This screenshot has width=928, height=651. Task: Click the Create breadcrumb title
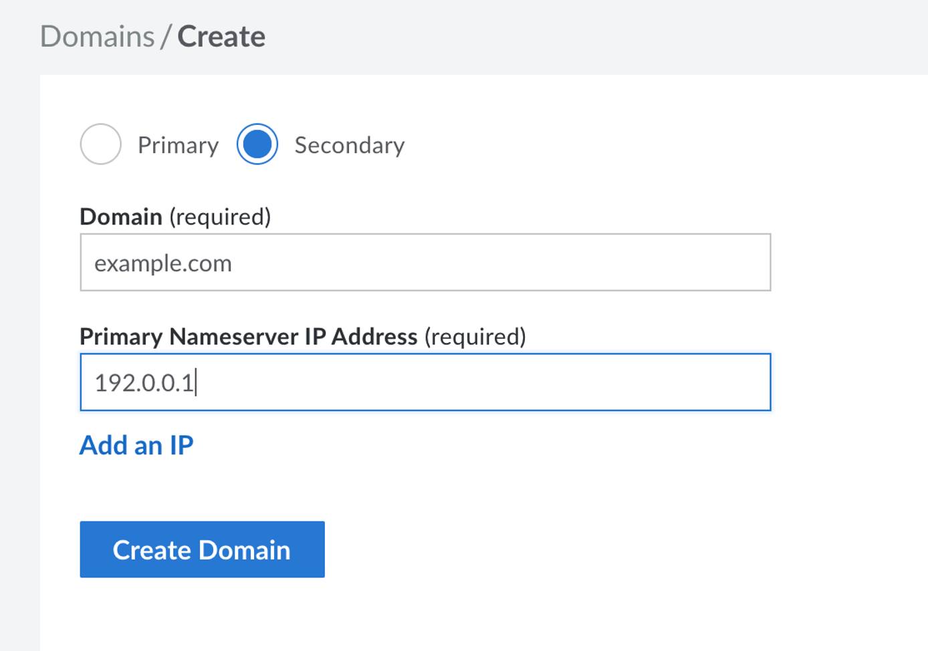pos(221,37)
